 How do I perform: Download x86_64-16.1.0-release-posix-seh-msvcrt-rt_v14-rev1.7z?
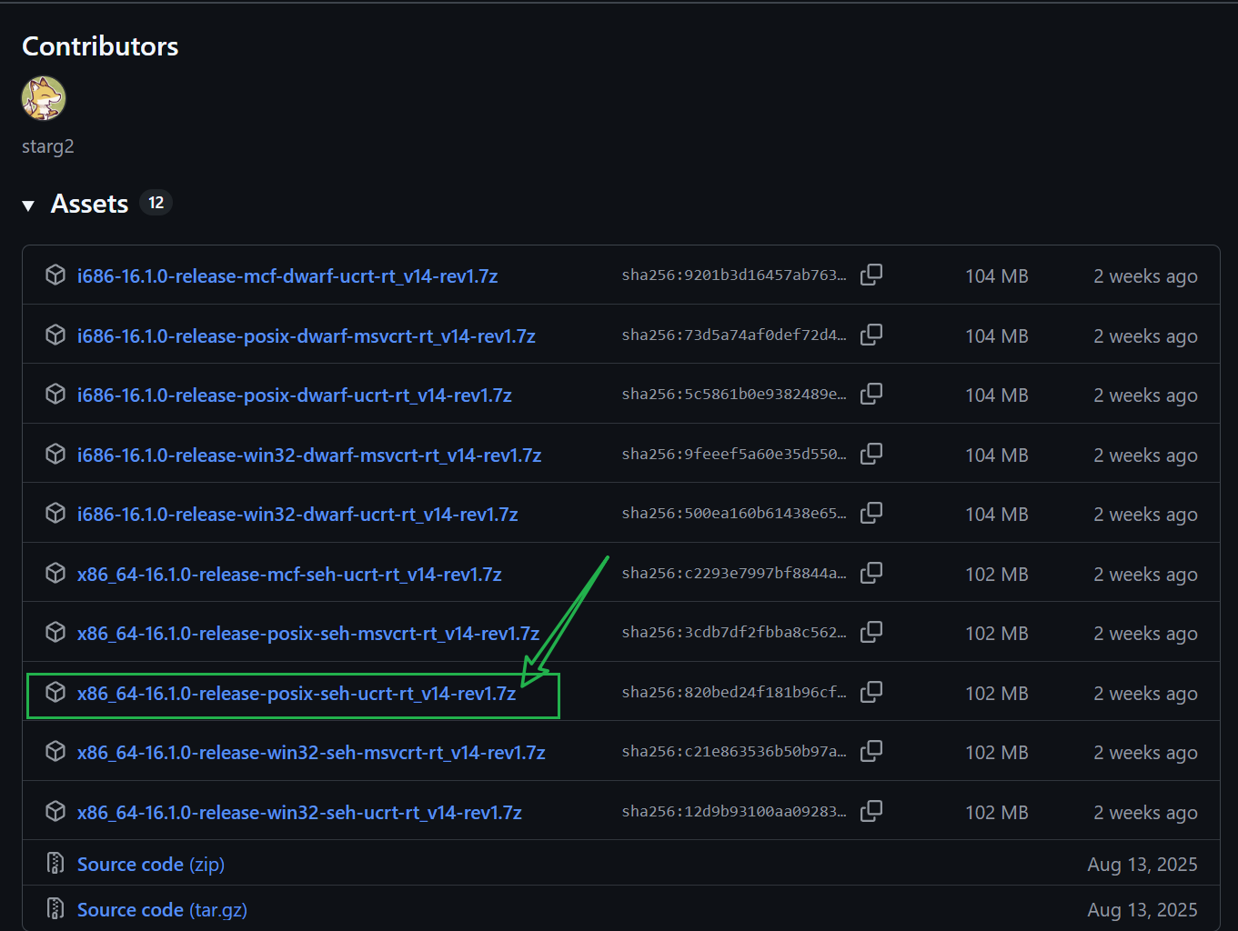(308, 634)
